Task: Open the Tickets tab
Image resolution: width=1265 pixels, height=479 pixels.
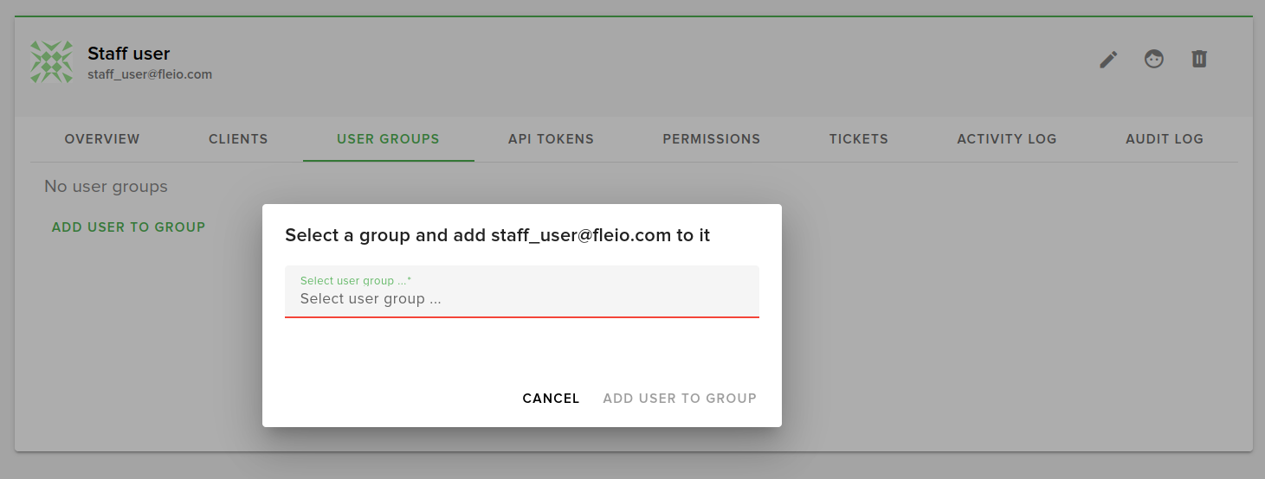Action: (858, 139)
